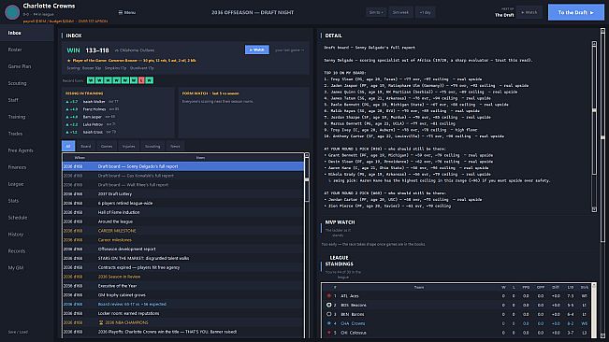Click the +1 day button
Viewport: 609px width, 342px height.
tap(425, 12)
